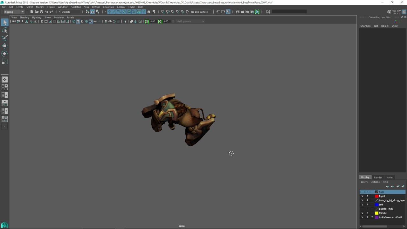Save the scene with the disk icon
This screenshot has width=407, height=229.
41,12
